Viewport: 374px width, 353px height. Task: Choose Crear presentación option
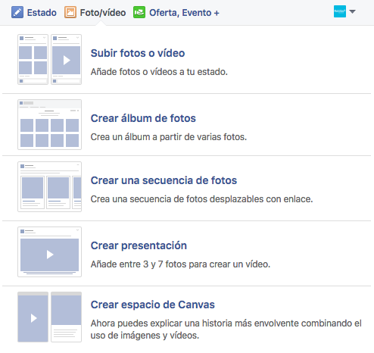tap(139, 245)
